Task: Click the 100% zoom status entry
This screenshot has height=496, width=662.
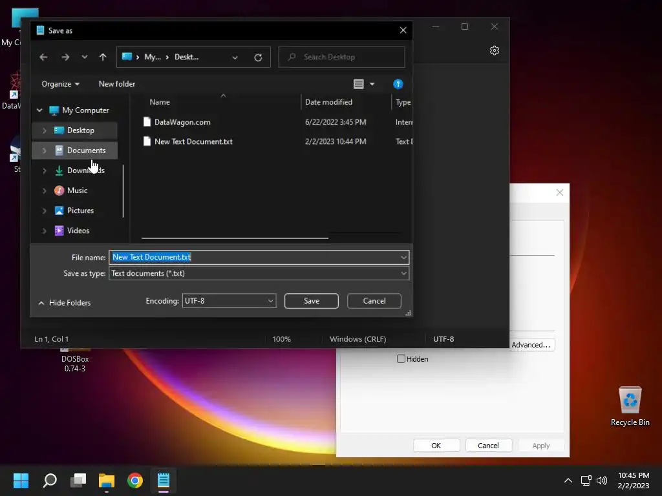Action: pyautogui.click(x=282, y=339)
